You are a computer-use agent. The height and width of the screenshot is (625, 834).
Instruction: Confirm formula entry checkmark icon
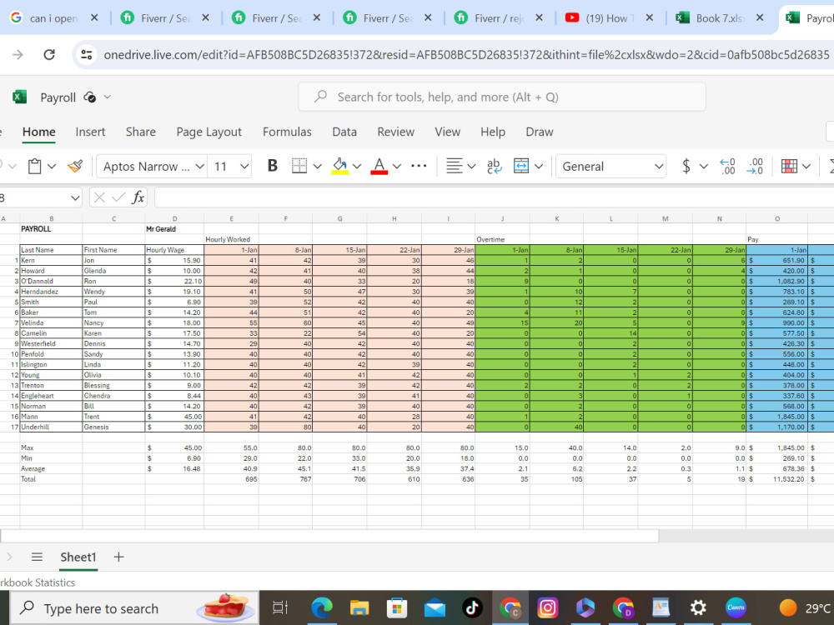coord(118,197)
